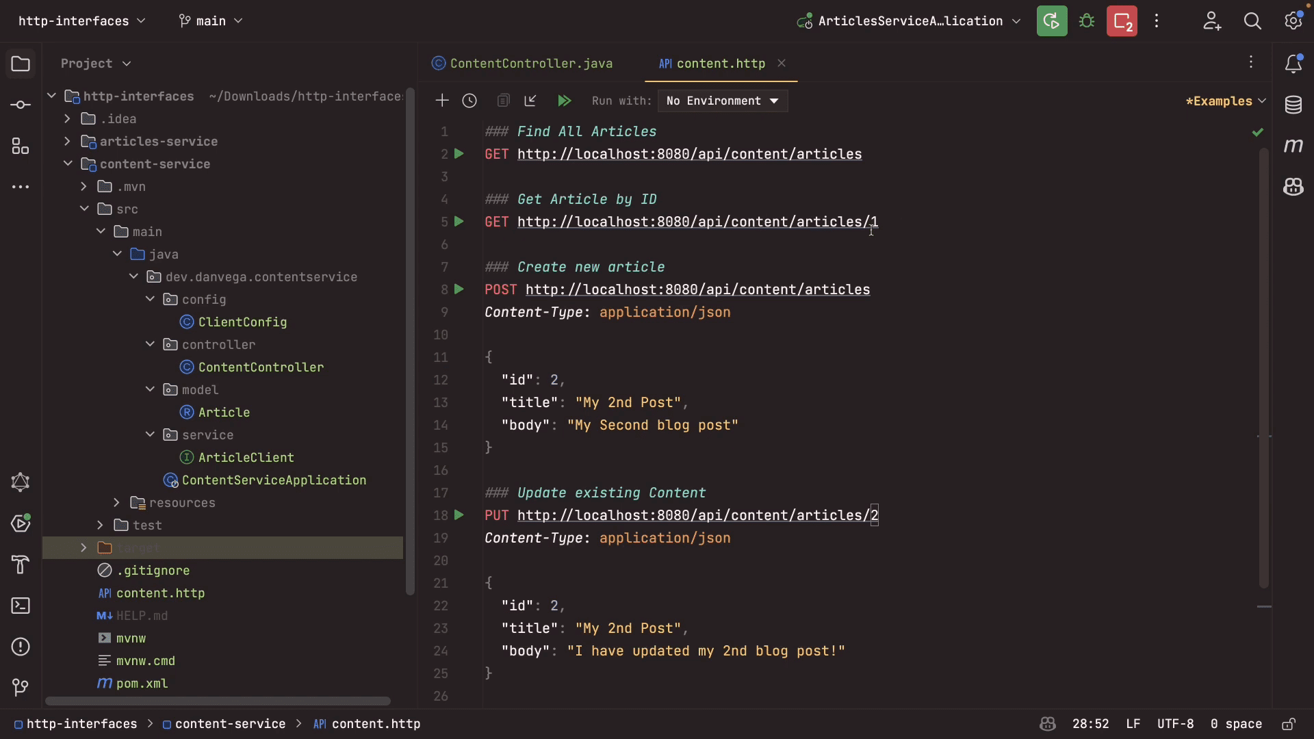This screenshot has height=739, width=1314.
Task: Expand the articles-service module
Action: [x=68, y=142]
